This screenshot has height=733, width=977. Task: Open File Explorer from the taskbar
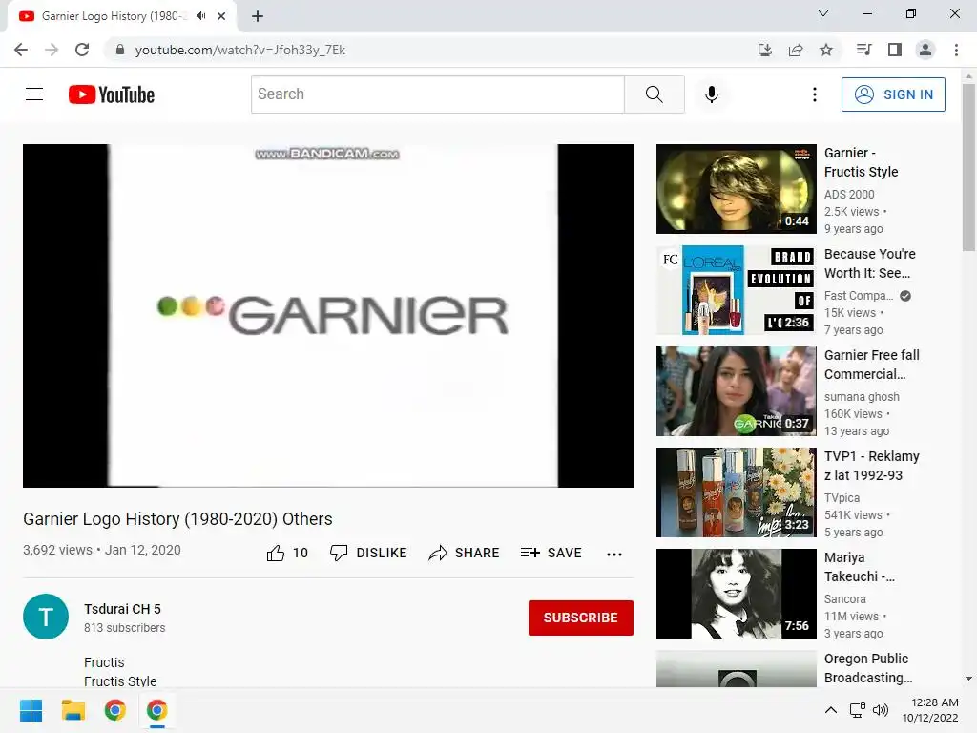(73, 710)
